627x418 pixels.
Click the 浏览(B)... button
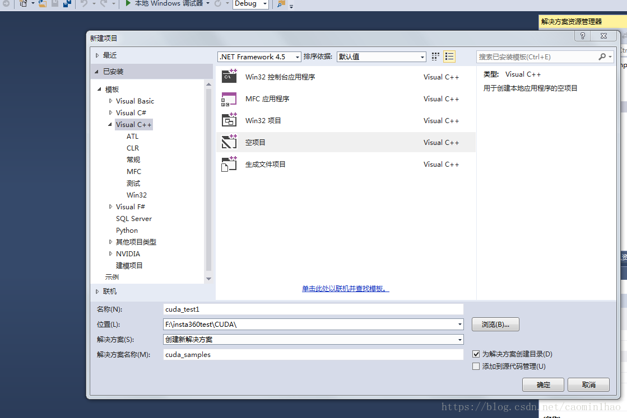click(x=495, y=324)
